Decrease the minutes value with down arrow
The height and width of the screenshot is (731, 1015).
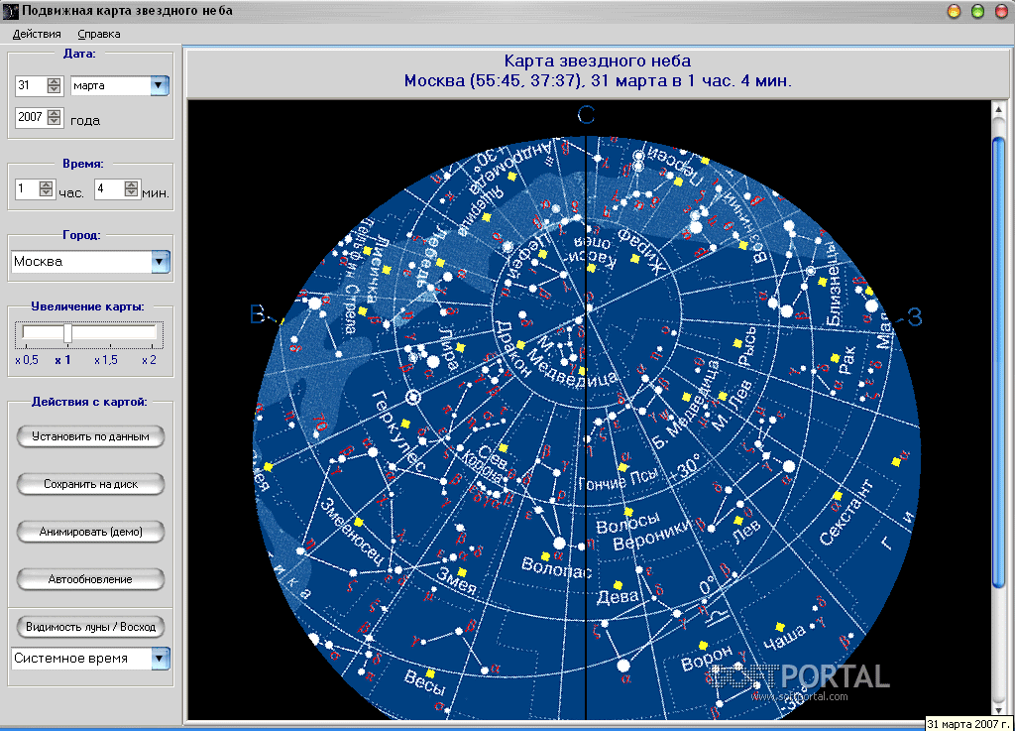tap(132, 192)
